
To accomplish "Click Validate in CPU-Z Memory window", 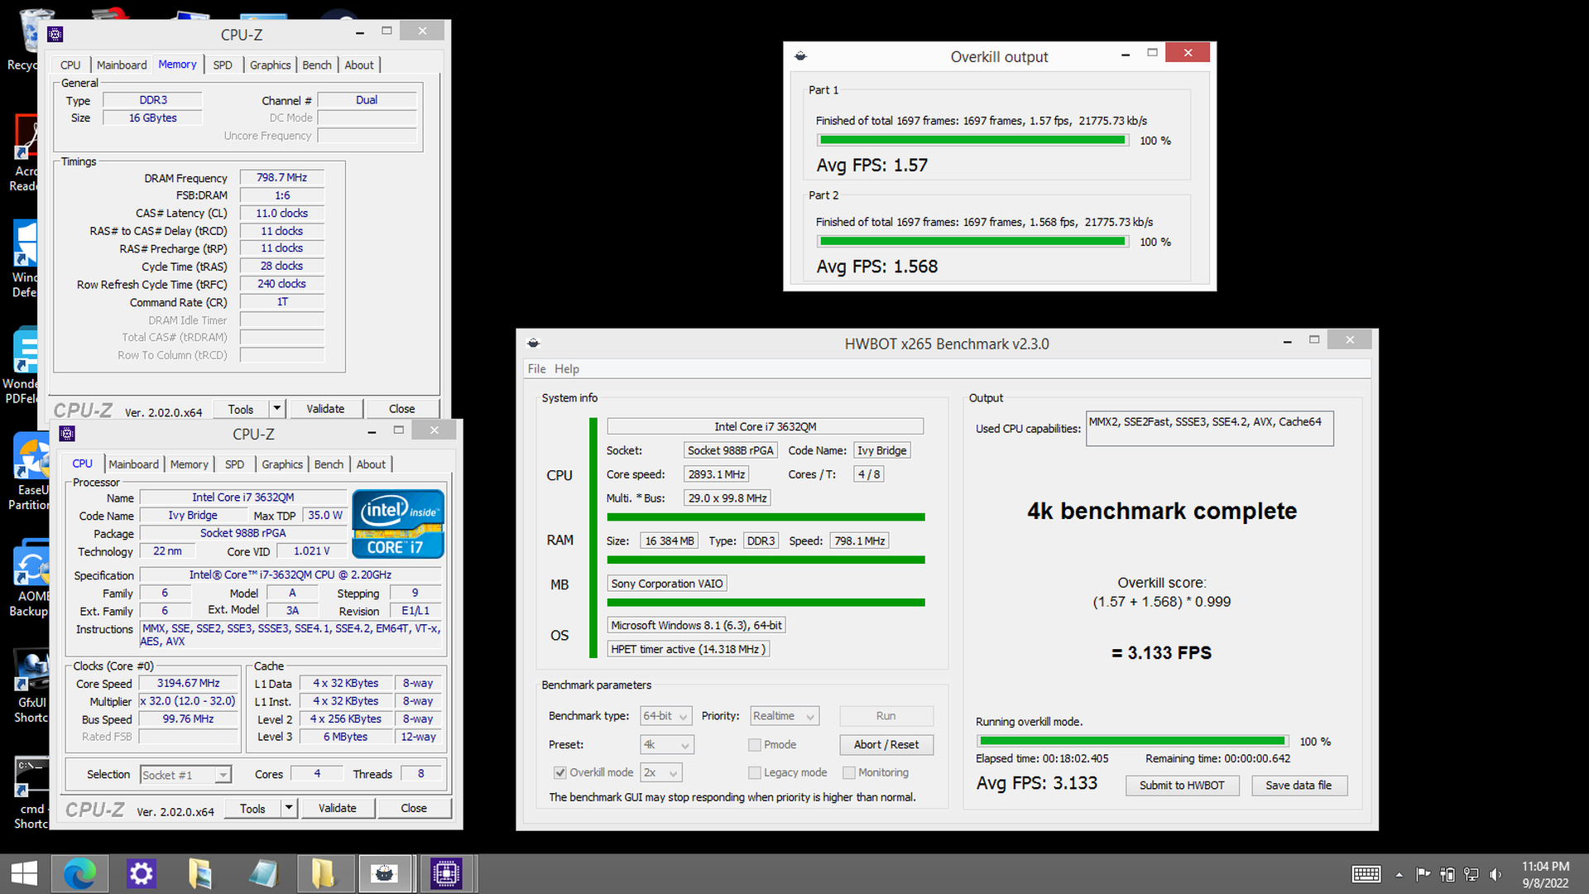I will click(x=325, y=409).
